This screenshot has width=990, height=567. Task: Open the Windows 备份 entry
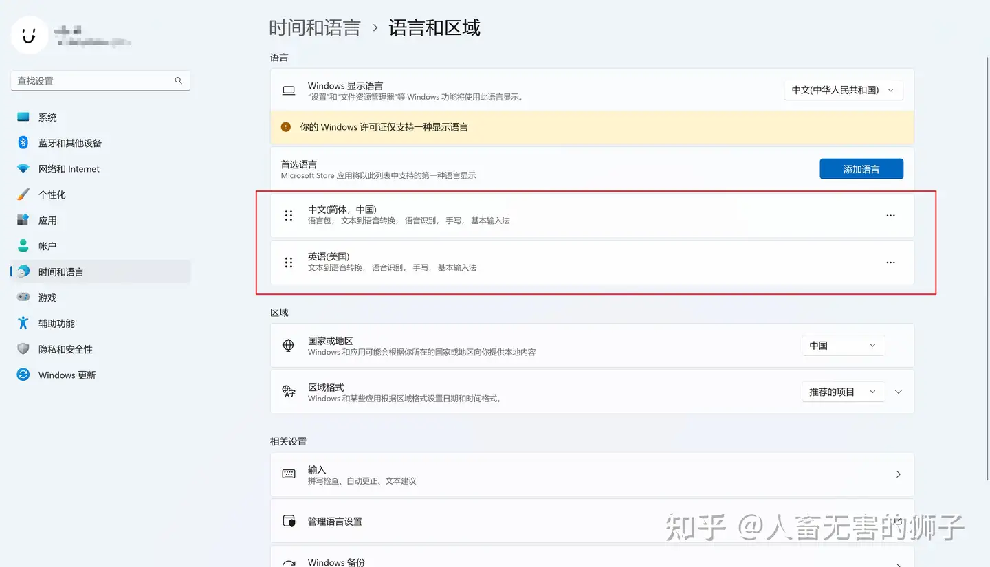[x=592, y=557]
